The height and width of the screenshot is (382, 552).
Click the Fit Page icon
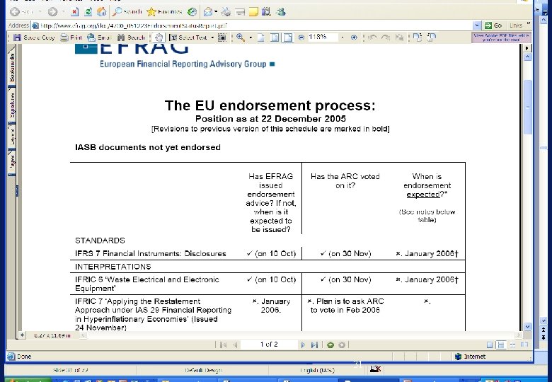tap(275, 37)
